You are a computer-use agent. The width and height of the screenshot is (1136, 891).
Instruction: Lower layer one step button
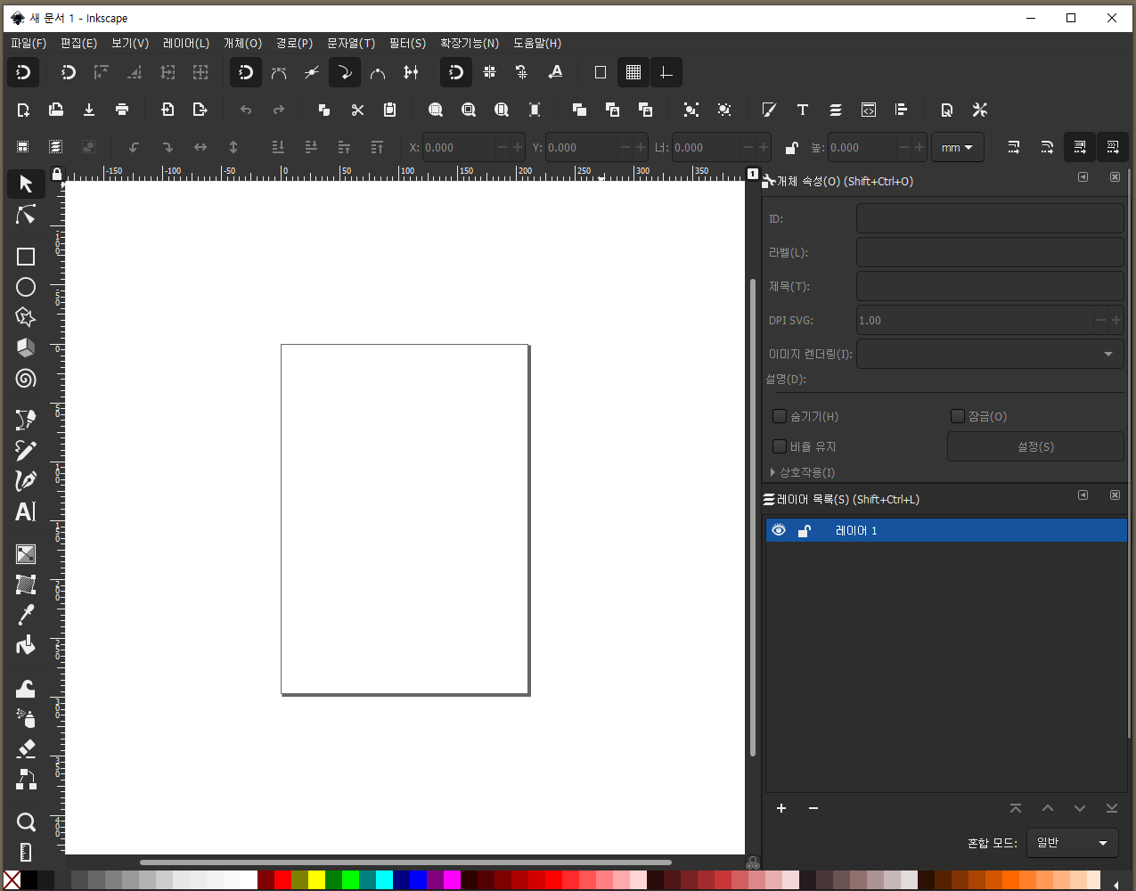pyautogui.click(x=1080, y=808)
